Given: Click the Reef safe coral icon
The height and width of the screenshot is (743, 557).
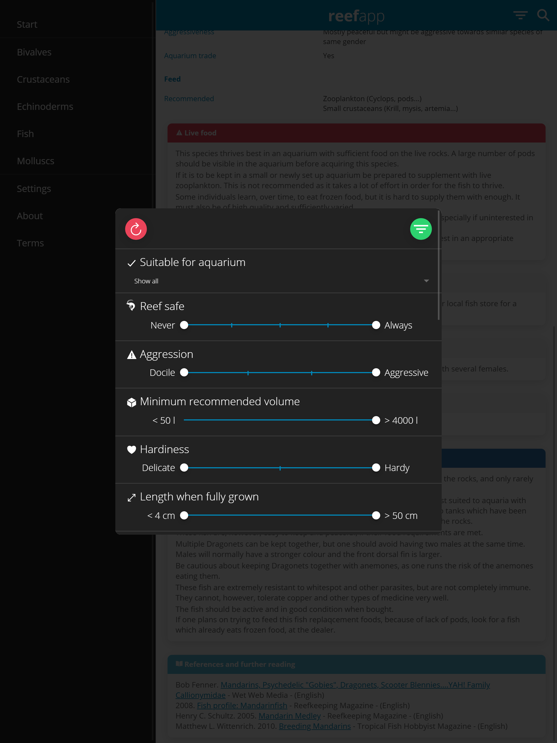Looking at the screenshot, I should tap(131, 305).
